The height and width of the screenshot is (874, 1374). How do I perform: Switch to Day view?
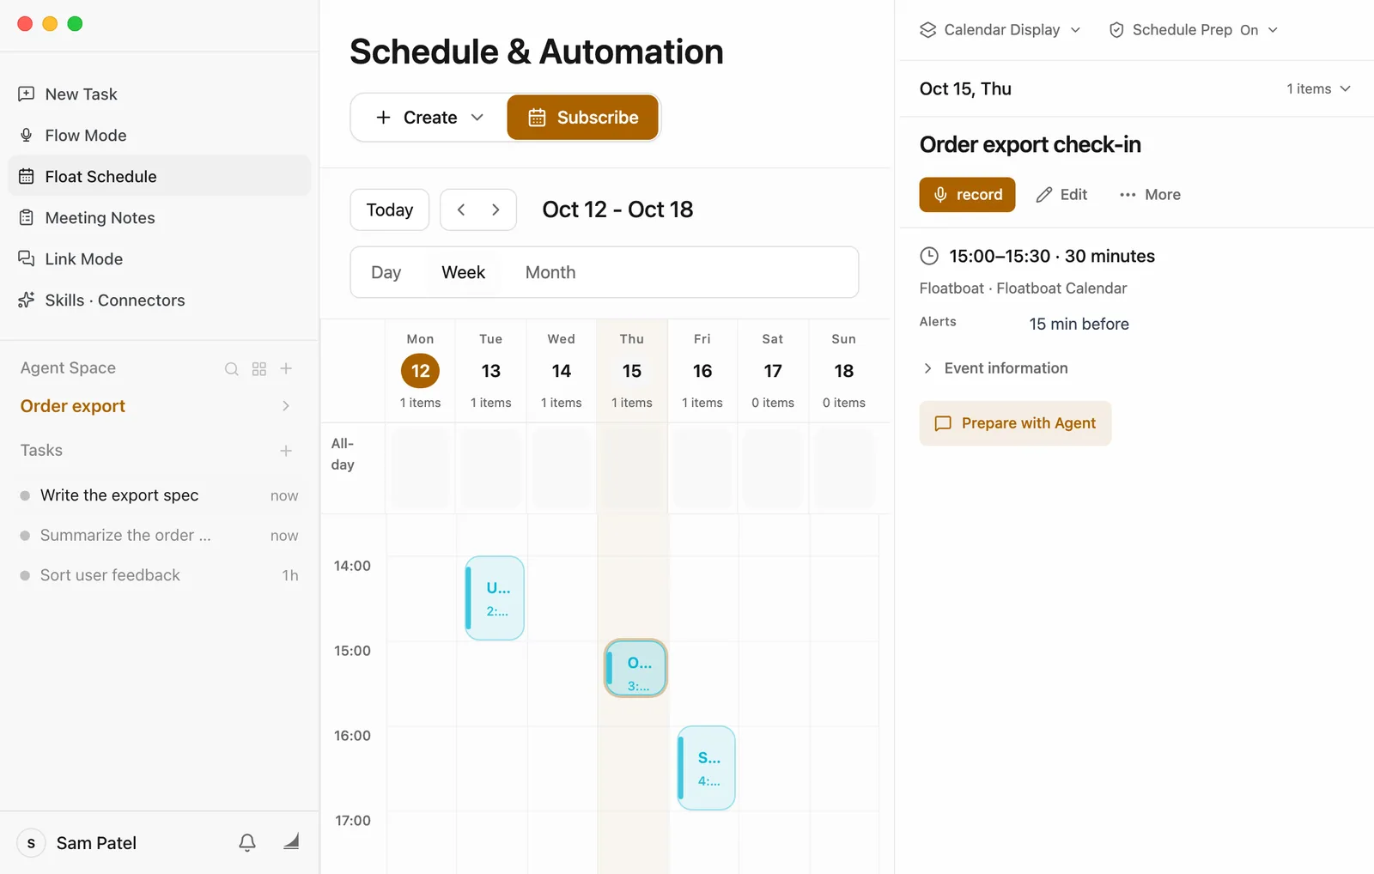[x=386, y=272]
